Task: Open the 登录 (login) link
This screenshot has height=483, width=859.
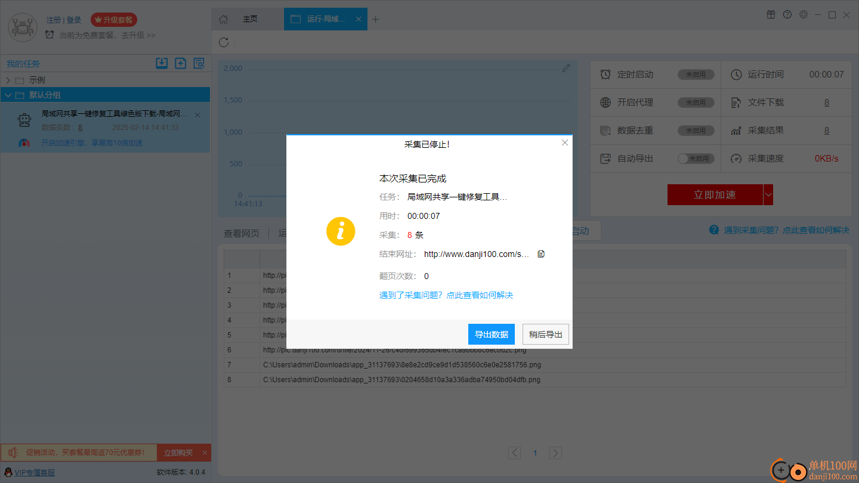Action: pos(74,20)
